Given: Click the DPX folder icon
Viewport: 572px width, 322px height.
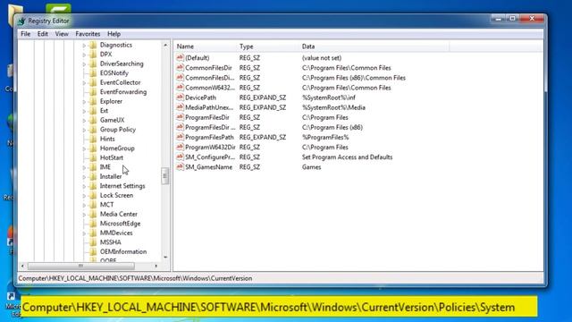Looking at the screenshot, I should pyautogui.click(x=93, y=55).
